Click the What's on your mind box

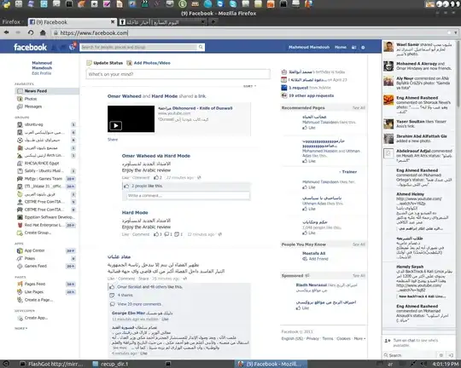click(x=178, y=74)
